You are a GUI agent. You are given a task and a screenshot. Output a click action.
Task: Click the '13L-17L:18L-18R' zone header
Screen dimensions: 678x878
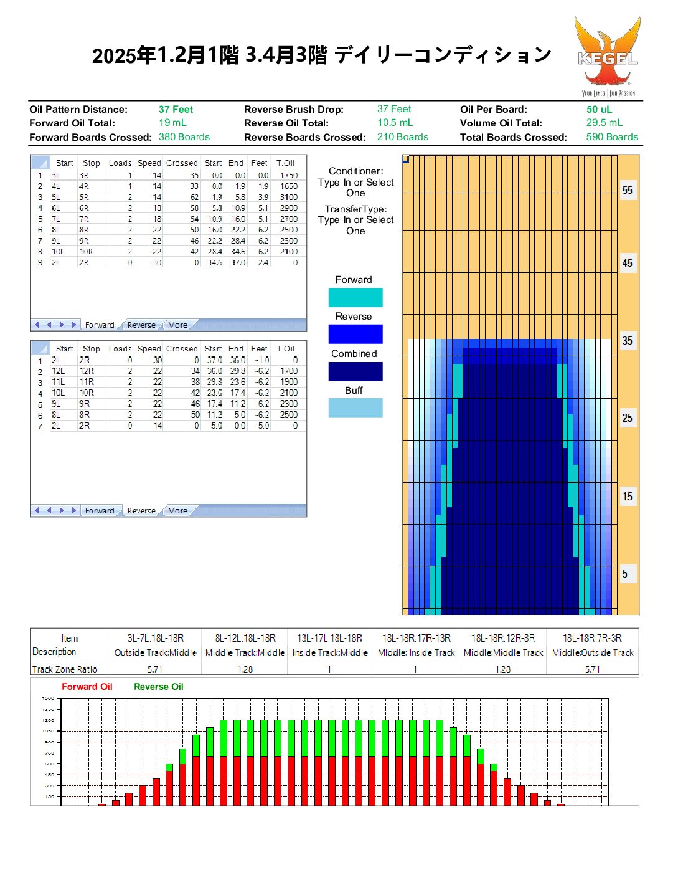pos(329,638)
